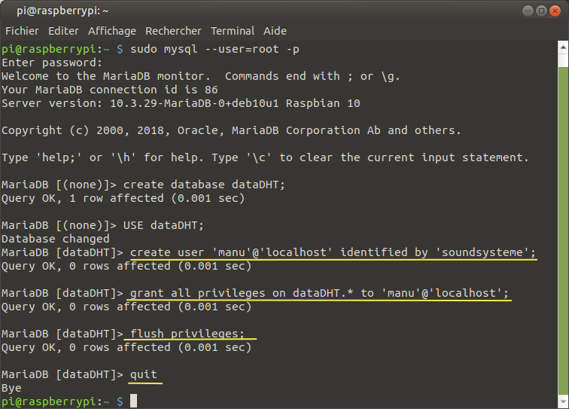Click the 'Welcome to the MariaDB monitor' line
The height and width of the screenshot is (409, 569).
point(201,76)
